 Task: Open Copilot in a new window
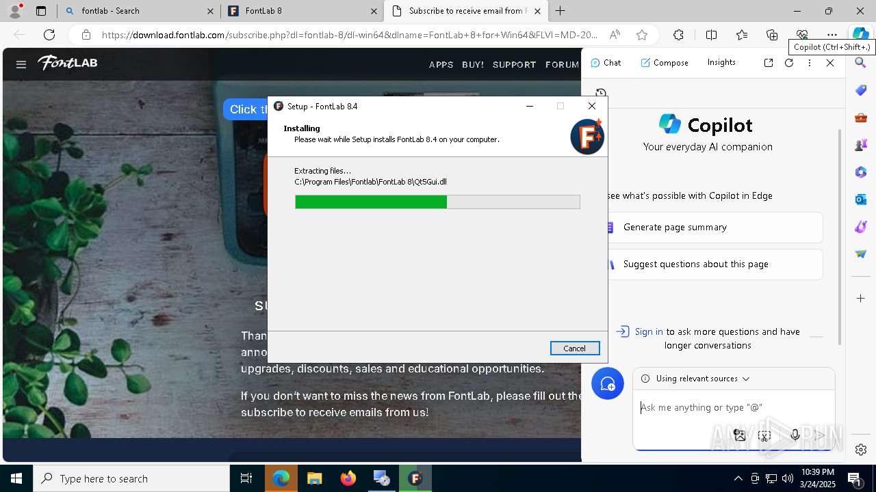769,63
